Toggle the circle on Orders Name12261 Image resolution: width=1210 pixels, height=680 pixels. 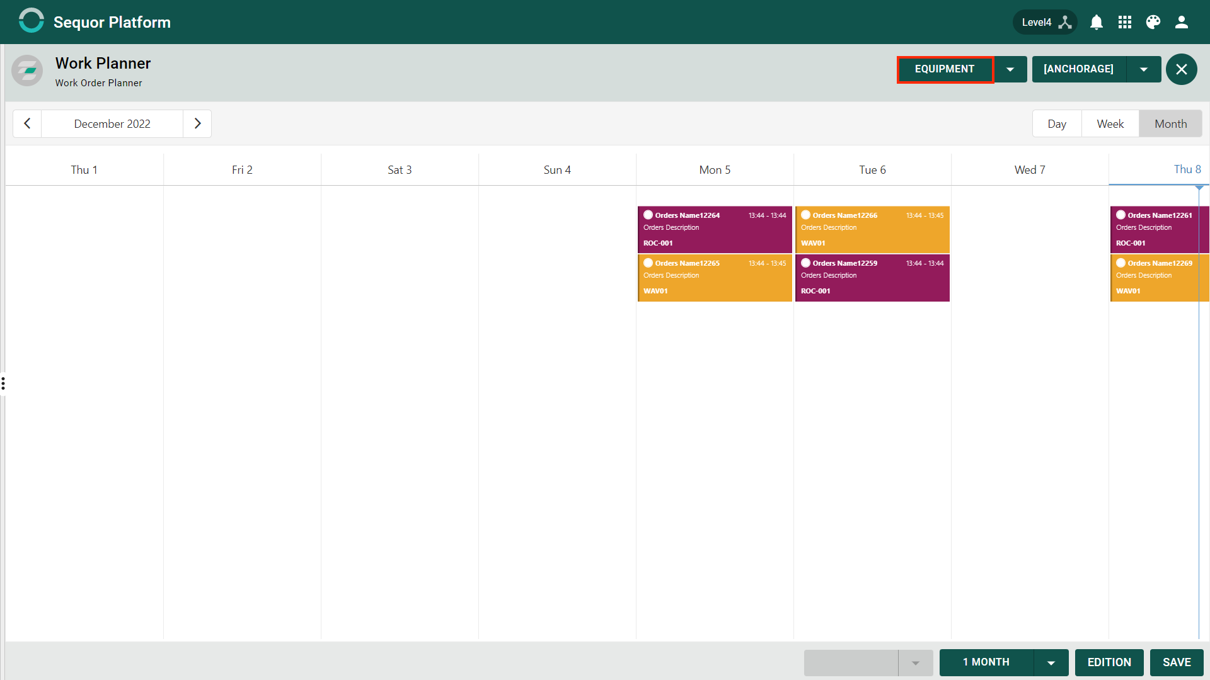click(x=1121, y=215)
